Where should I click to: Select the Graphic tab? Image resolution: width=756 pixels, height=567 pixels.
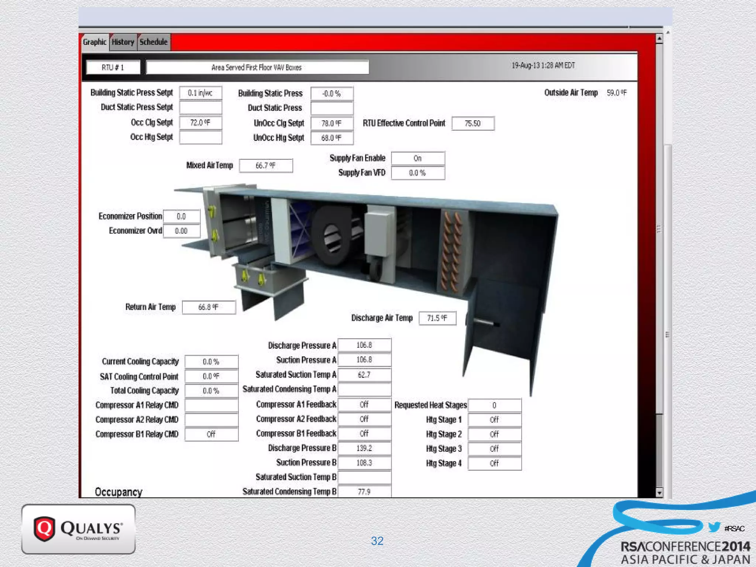[x=94, y=42]
